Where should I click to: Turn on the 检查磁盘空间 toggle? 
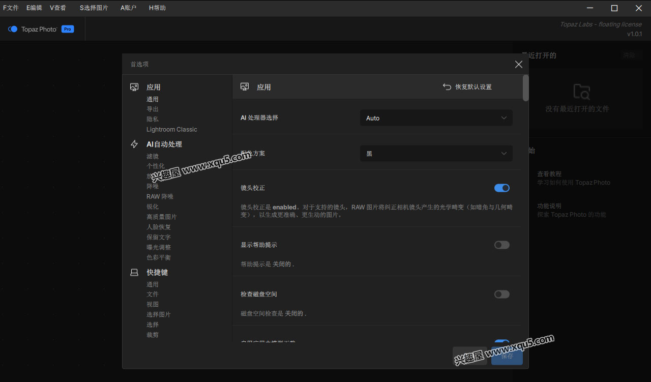point(501,294)
